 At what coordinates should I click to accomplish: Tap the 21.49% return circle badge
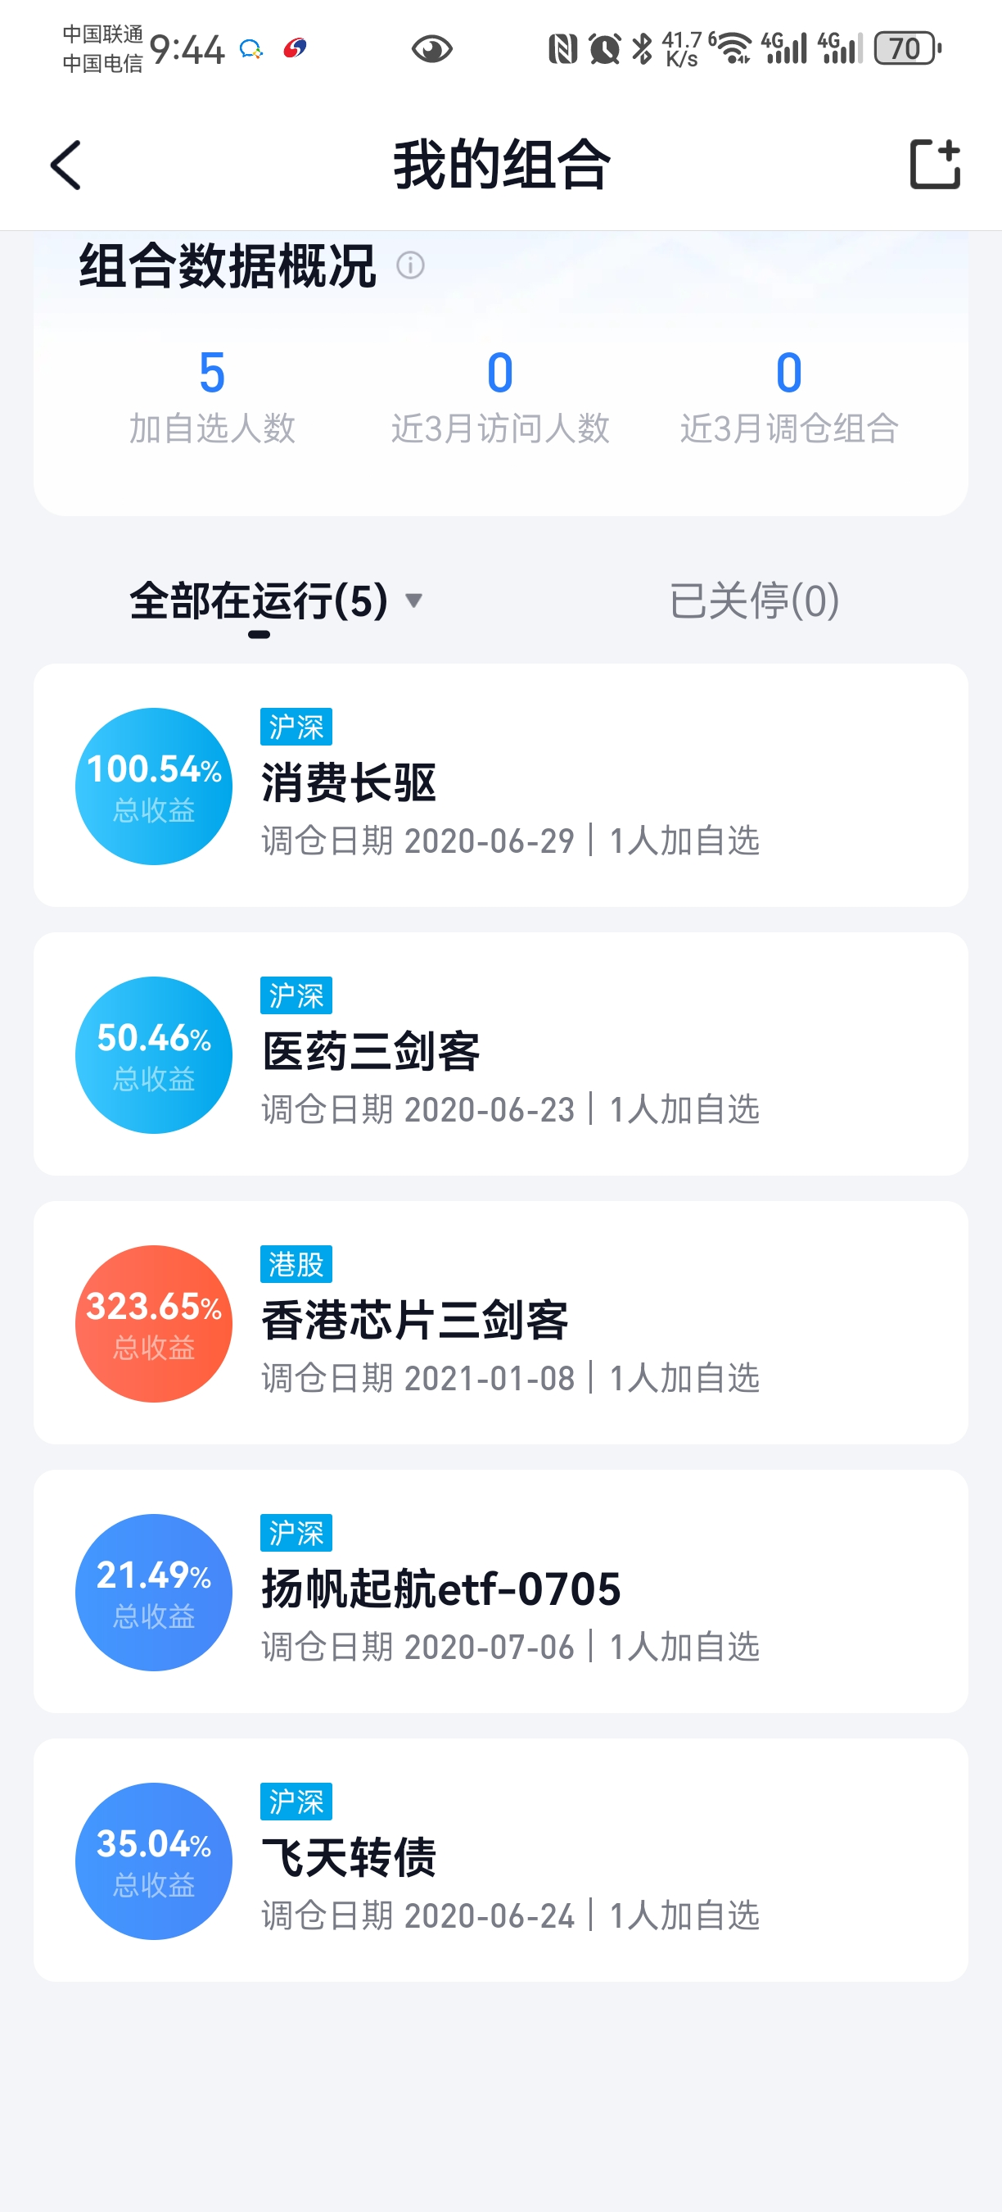coord(155,1592)
